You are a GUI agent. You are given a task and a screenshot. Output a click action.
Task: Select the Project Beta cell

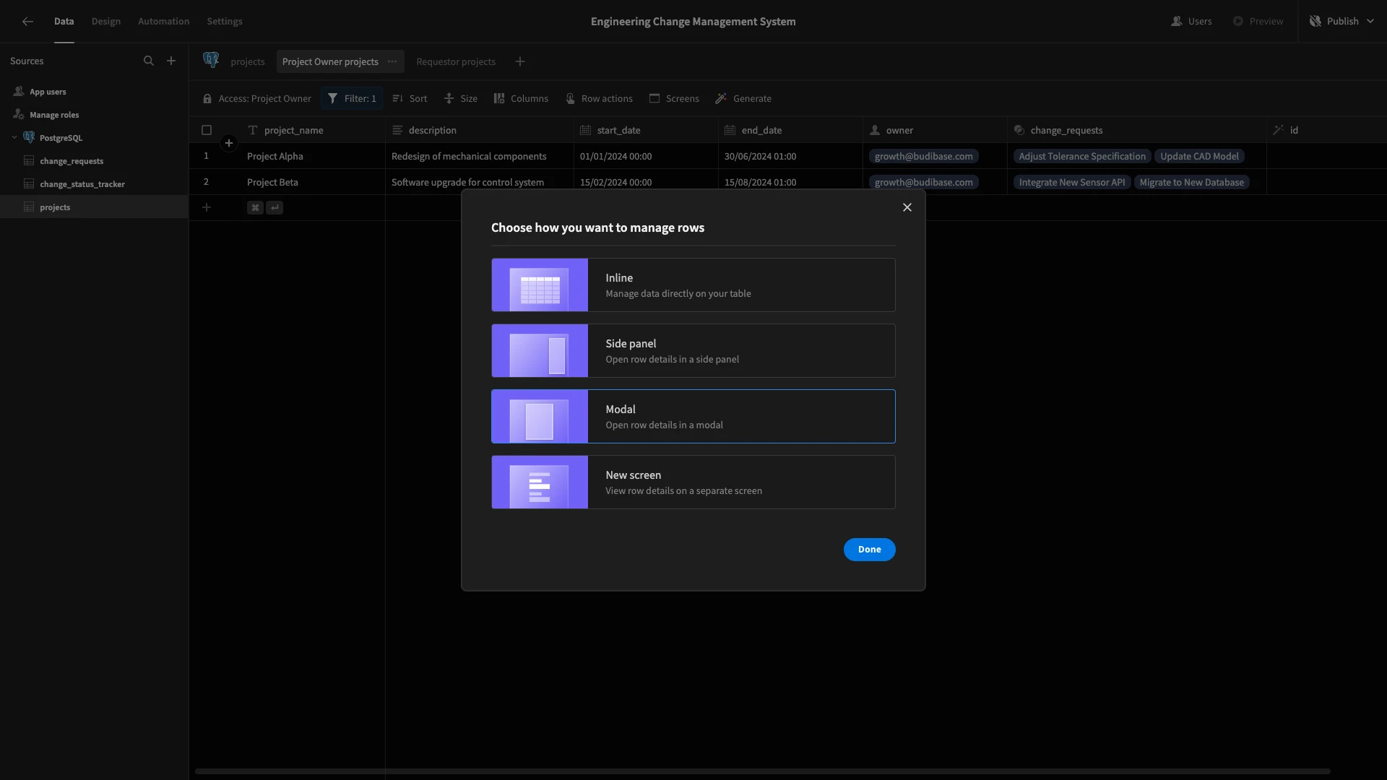pyautogui.click(x=313, y=182)
